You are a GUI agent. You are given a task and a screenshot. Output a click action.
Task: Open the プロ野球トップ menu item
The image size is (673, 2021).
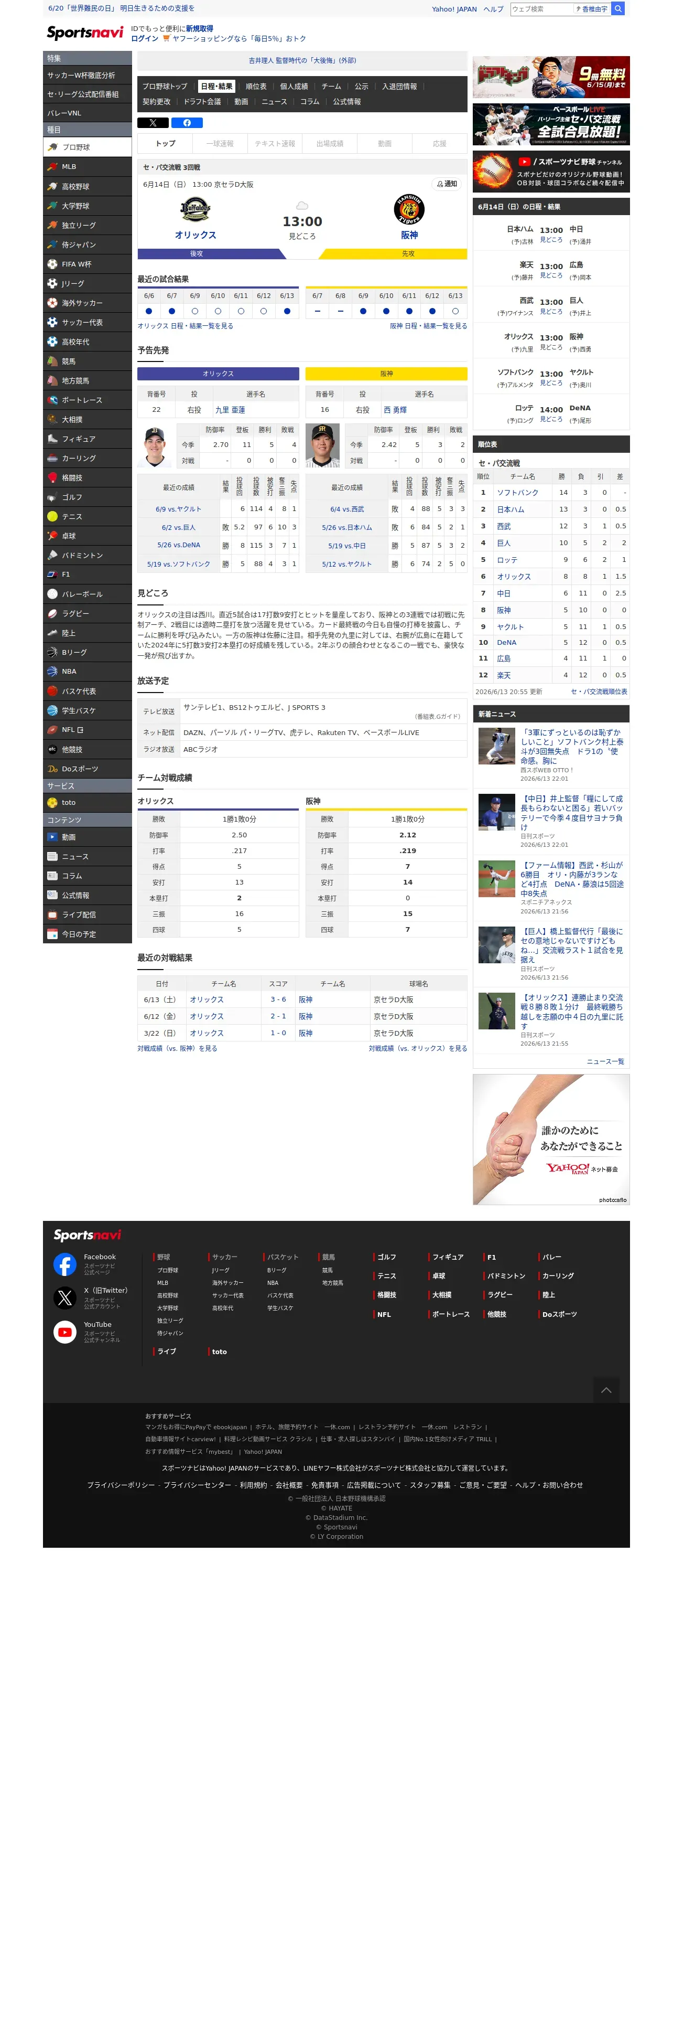(x=165, y=86)
